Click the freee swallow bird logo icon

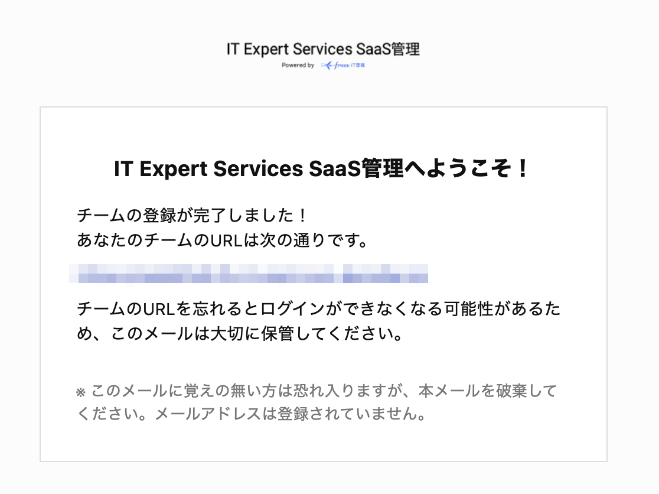[327, 65]
